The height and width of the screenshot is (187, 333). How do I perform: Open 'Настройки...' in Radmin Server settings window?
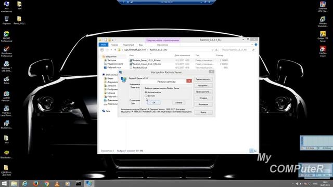203,86
